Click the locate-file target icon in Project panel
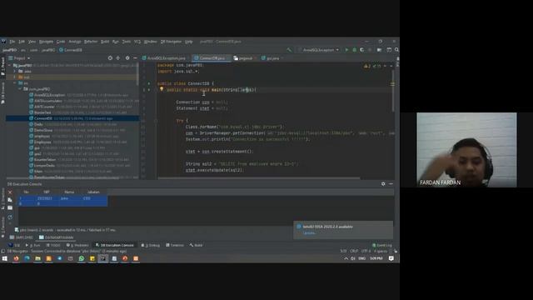 110,58
